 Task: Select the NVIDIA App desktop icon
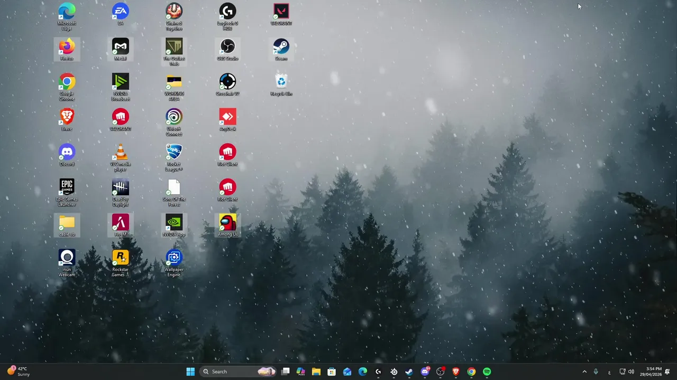(x=174, y=225)
